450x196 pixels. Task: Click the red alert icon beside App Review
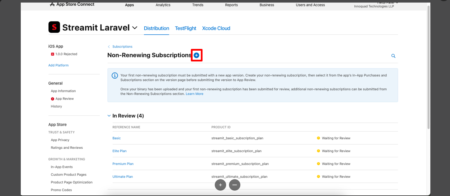click(52, 99)
